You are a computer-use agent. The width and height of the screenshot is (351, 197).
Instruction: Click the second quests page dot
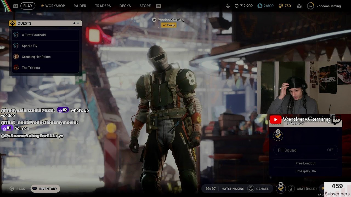coord(78,23)
